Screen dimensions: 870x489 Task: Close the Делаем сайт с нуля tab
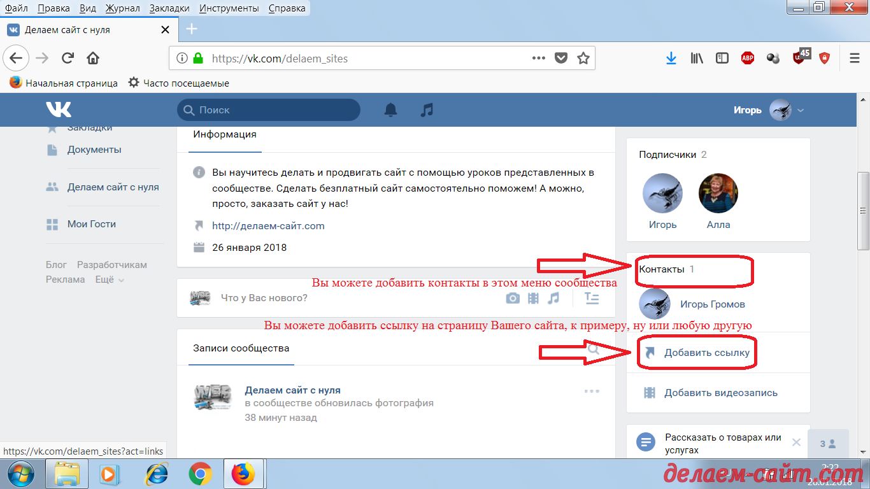(165, 29)
